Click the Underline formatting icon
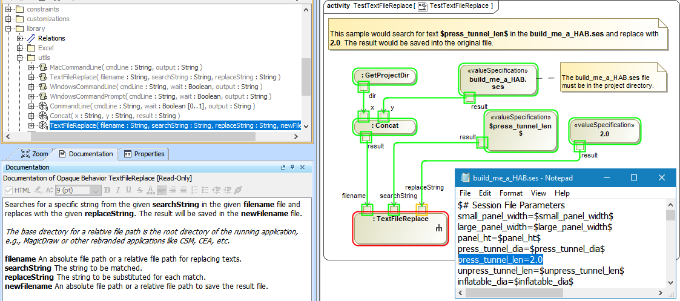 point(129,190)
